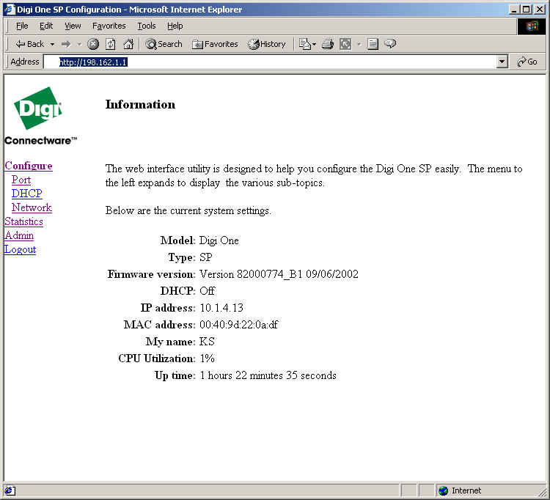Open the DHCP settings link
The width and height of the screenshot is (550, 500).
pyautogui.click(x=26, y=194)
